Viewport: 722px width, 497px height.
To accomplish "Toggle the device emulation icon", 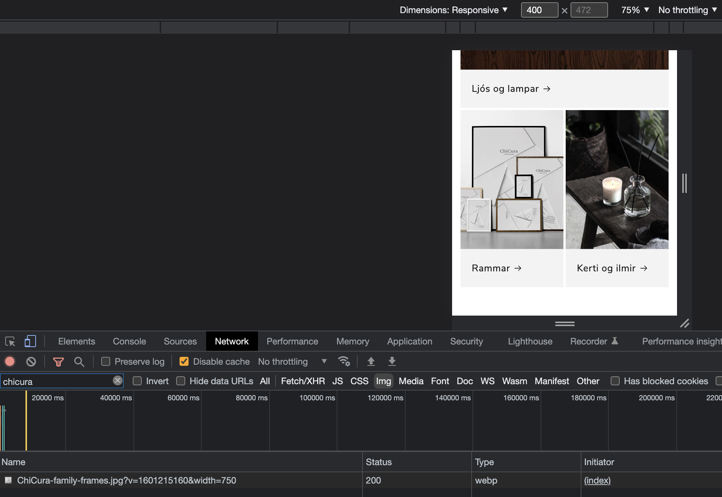I will 30,341.
